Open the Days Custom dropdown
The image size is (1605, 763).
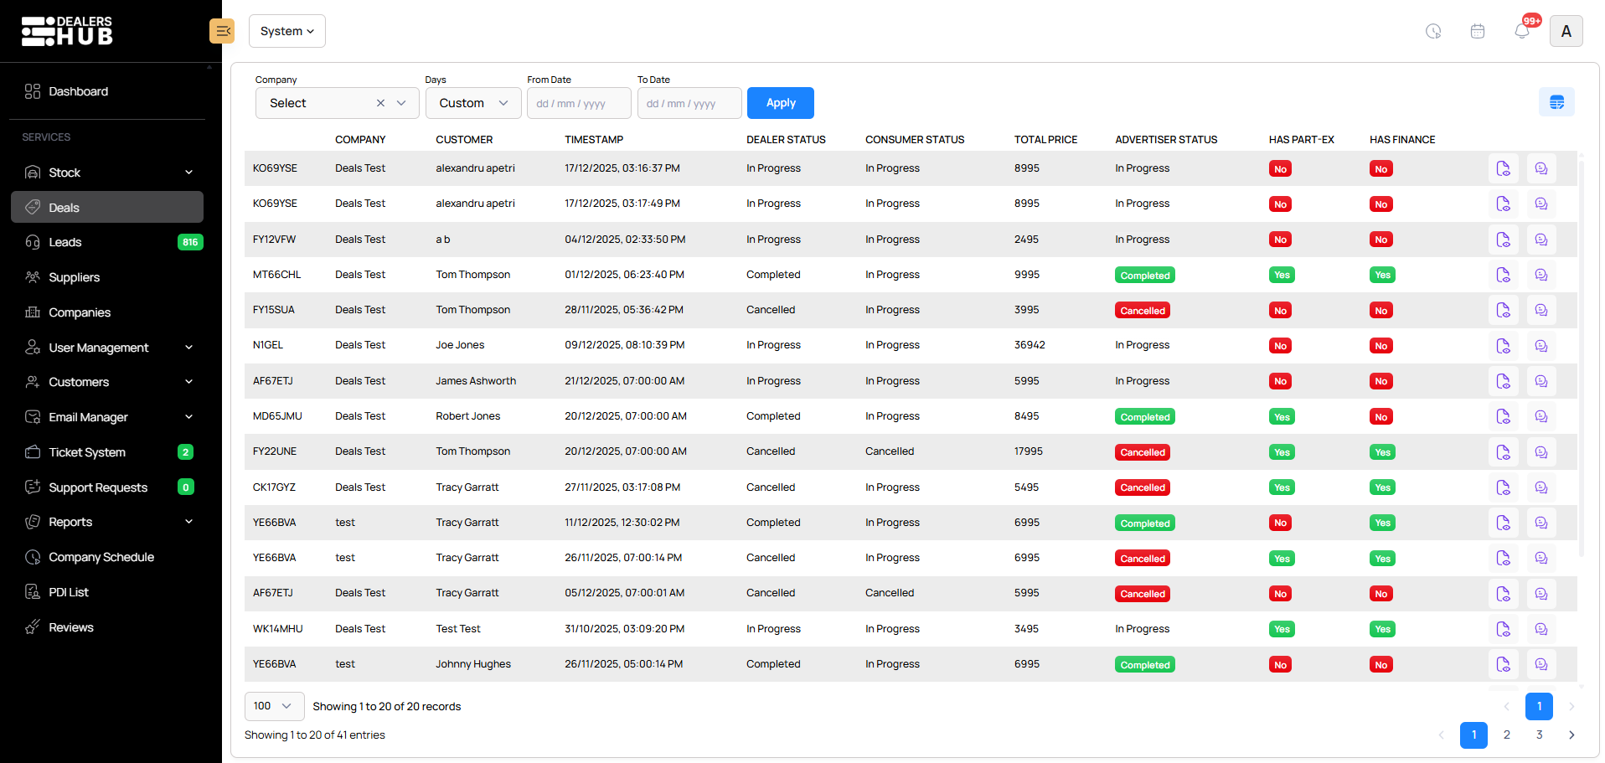(x=473, y=103)
